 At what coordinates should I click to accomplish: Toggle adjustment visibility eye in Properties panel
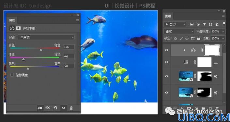point(64,108)
